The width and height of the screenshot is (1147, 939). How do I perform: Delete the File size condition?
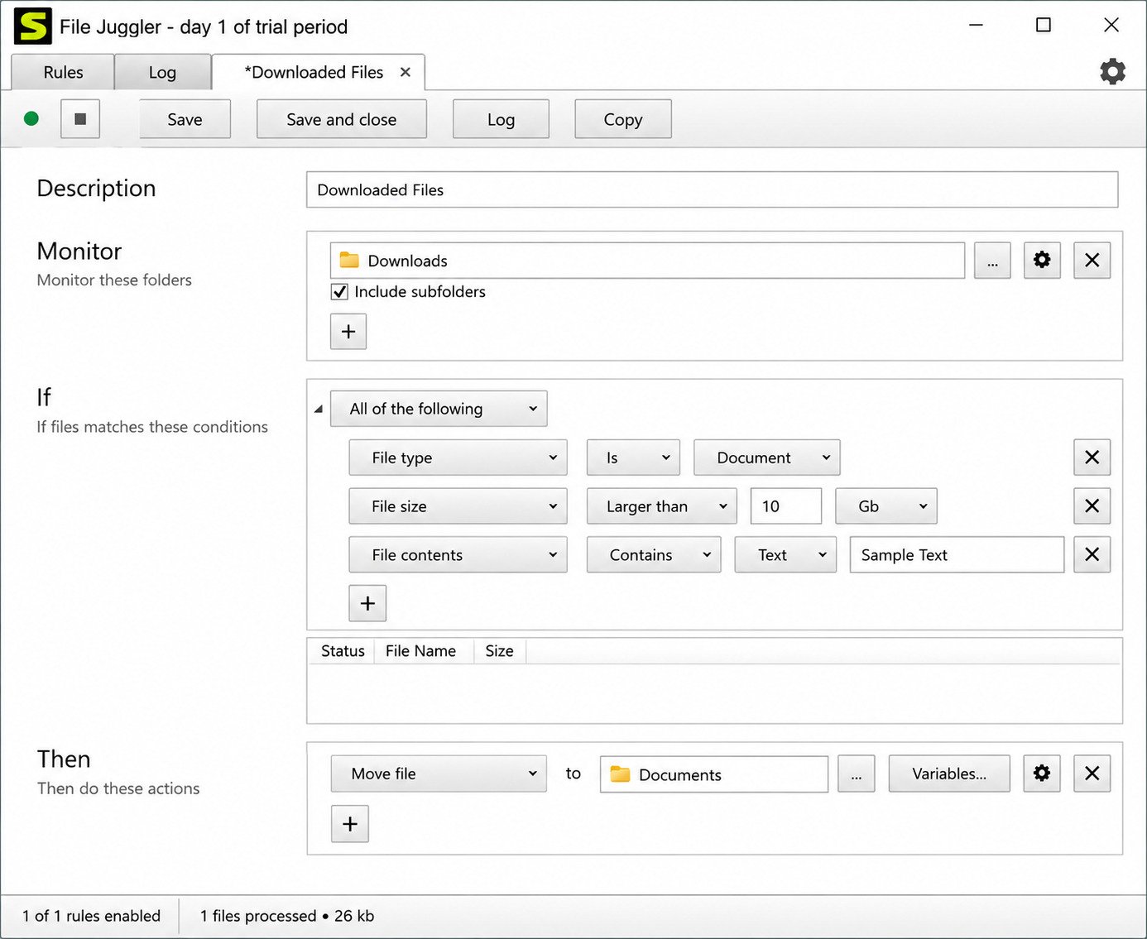click(x=1092, y=506)
